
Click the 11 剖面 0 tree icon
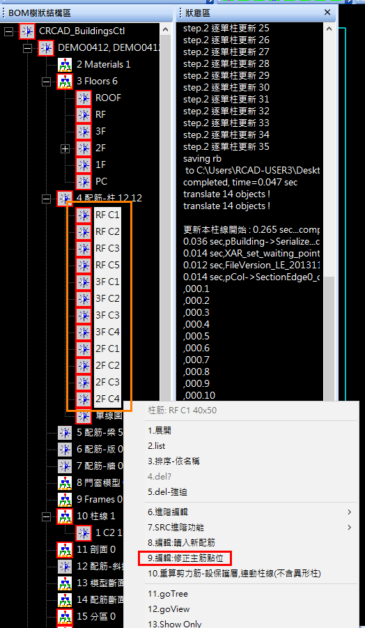[65, 549]
